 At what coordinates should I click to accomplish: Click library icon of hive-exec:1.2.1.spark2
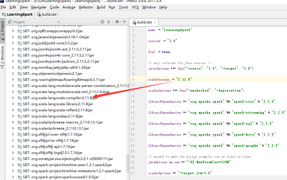[x=20, y=165]
